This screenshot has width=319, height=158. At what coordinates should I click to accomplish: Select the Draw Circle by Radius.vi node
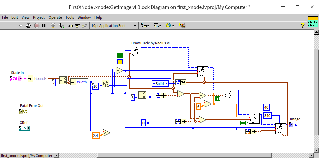pos(136,52)
